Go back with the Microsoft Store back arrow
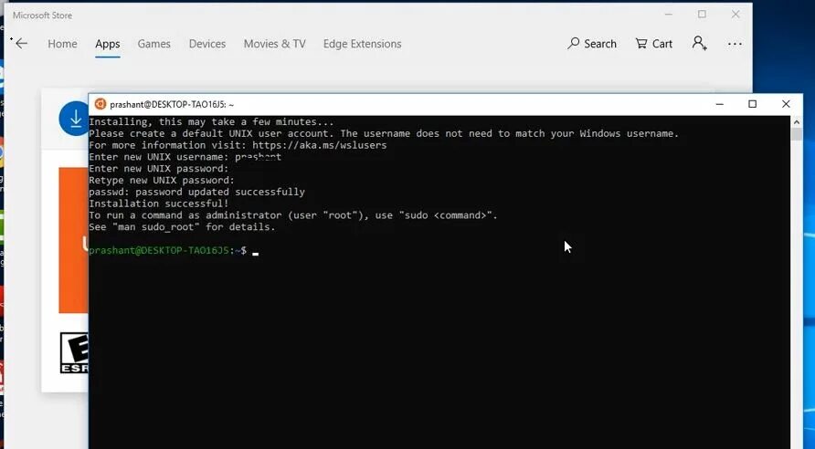Viewport: 815px width, 449px height. pos(21,44)
